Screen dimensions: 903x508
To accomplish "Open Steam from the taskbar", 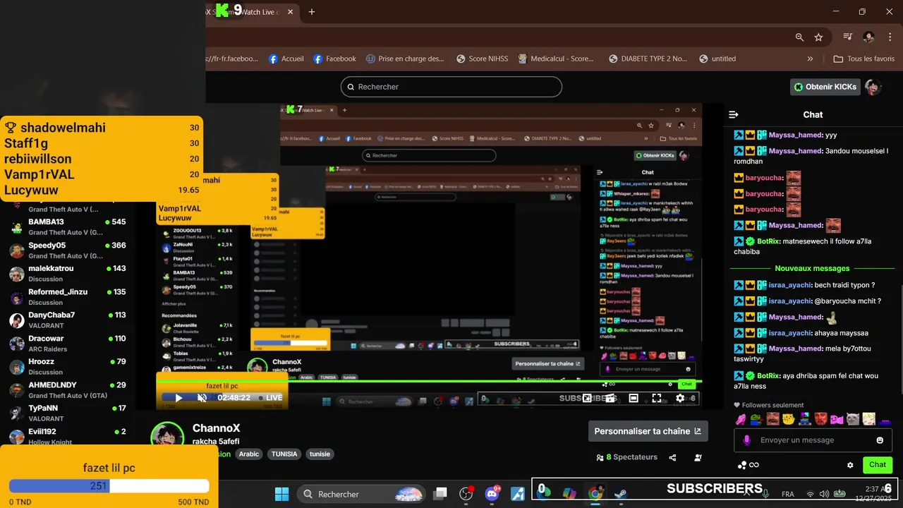I will pos(621,494).
